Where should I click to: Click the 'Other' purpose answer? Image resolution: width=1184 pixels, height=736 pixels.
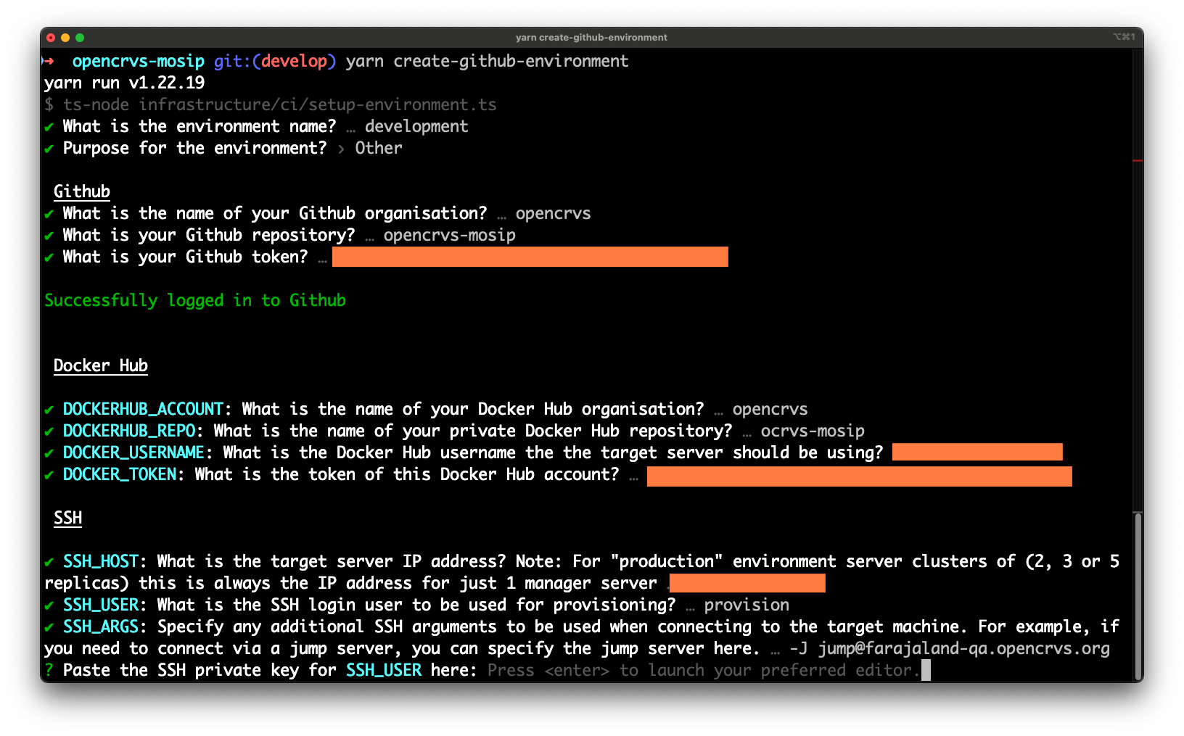click(x=379, y=148)
